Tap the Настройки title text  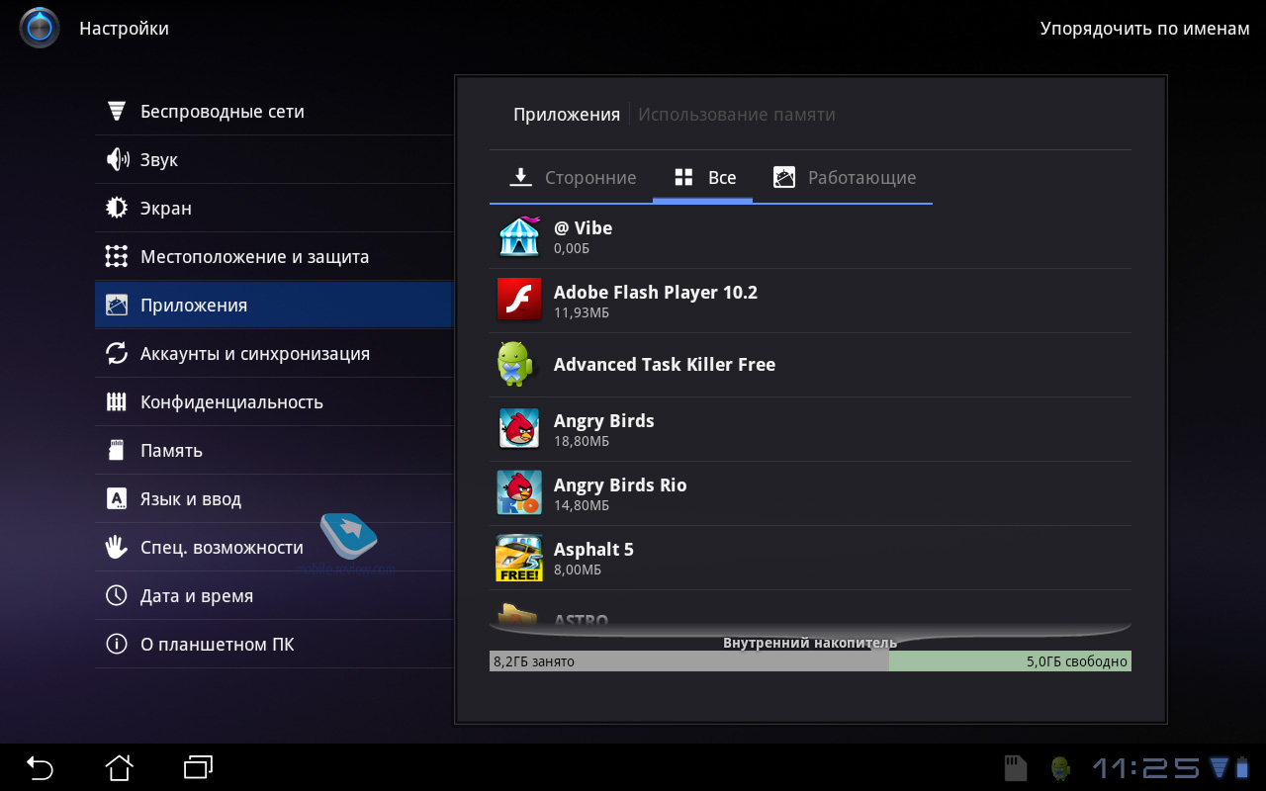(124, 29)
